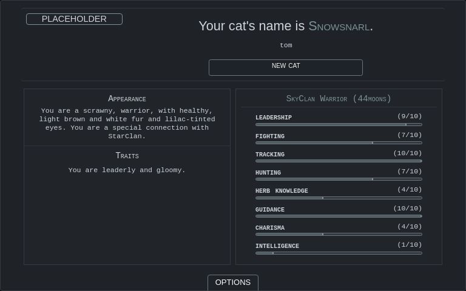Screen dimensions: 466x291
Task: Click the Leadership (9/10) score value
Action: click(x=410, y=116)
